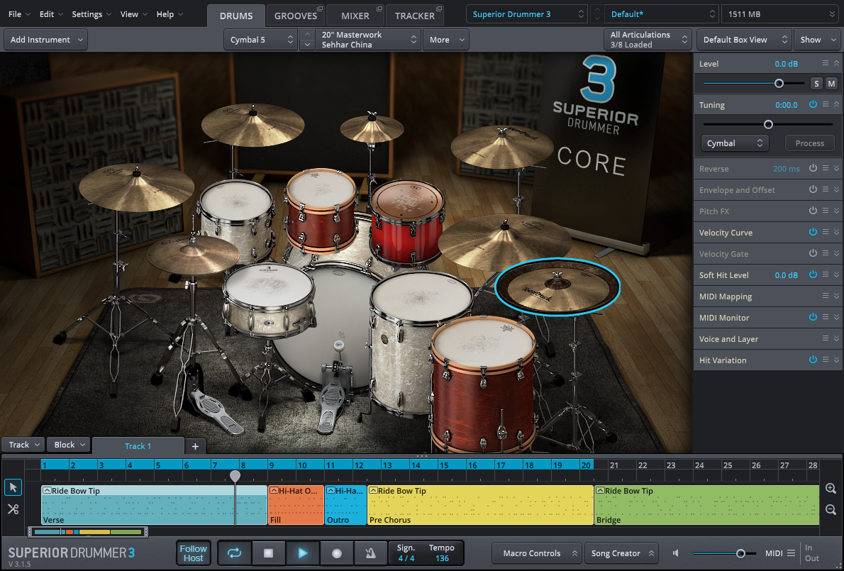Viewport: 844px width, 571px height.
Task: Pop out Grooves tab window icon
Action: [x=320, y=9]
